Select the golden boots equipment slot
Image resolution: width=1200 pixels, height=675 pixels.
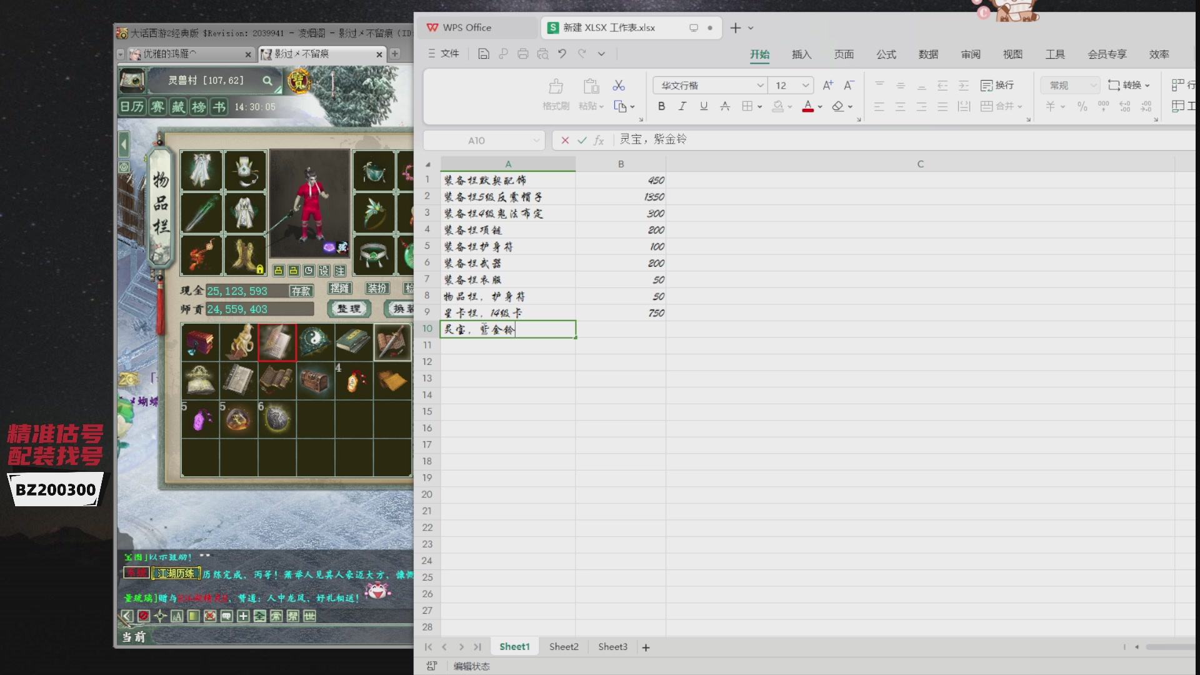pyautogui.click(x=245, y=256)
